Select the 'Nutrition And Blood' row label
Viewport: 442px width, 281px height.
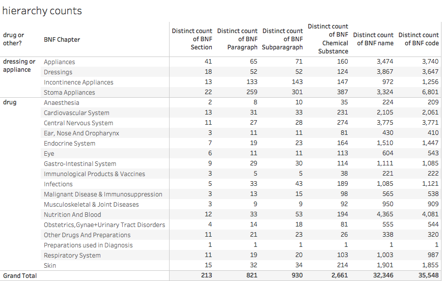point(72,214)
